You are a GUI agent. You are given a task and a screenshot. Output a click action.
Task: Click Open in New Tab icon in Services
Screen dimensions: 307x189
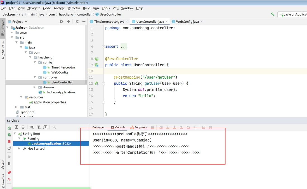(45, 127)
